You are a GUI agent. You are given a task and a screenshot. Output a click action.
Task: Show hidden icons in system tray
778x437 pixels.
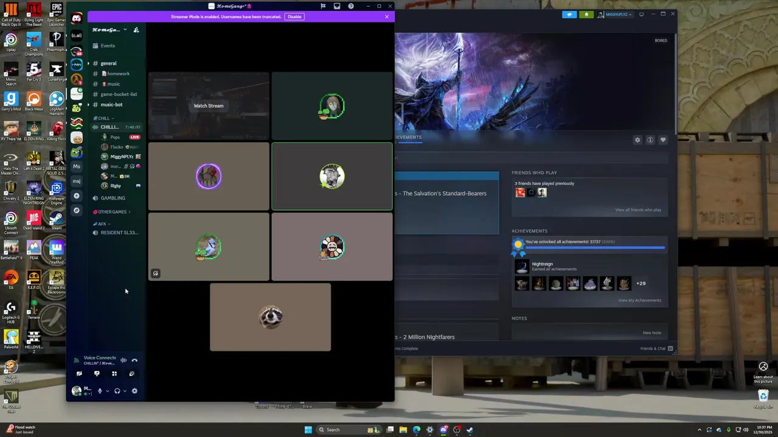coord(699,430)
